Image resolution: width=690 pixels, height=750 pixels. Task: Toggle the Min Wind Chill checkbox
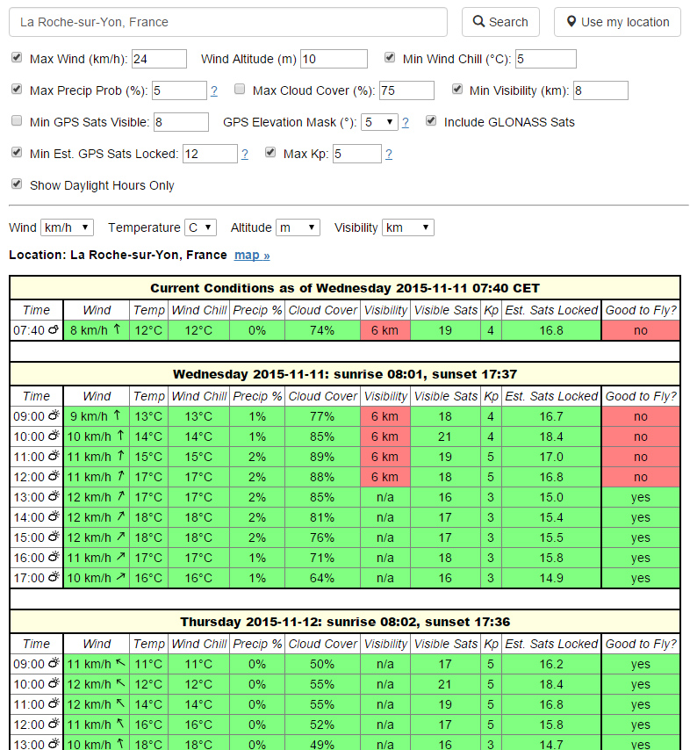pos(390,58)
